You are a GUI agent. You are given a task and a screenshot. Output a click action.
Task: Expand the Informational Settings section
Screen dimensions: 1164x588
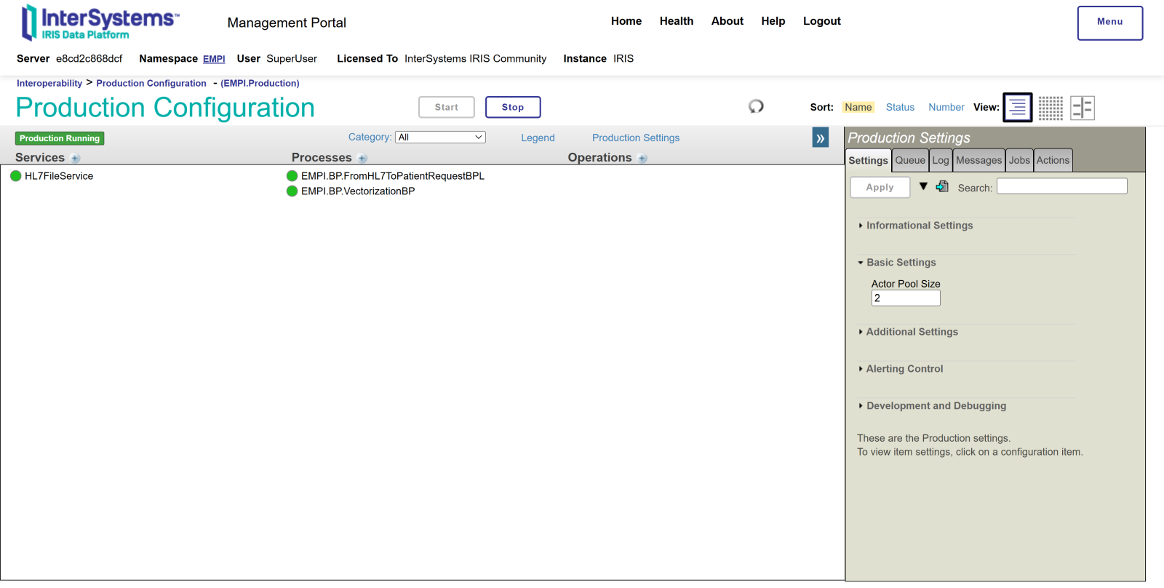(x=919, y=226)
